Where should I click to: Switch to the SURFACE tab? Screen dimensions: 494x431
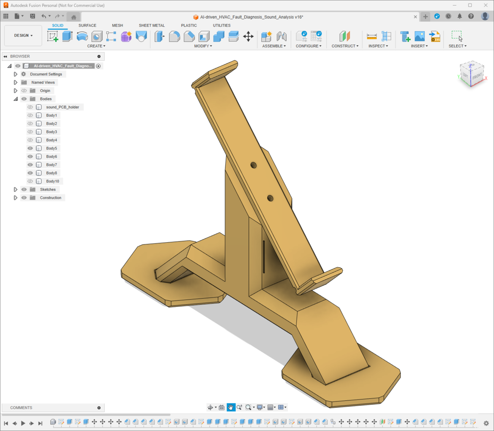pos(87,25)
